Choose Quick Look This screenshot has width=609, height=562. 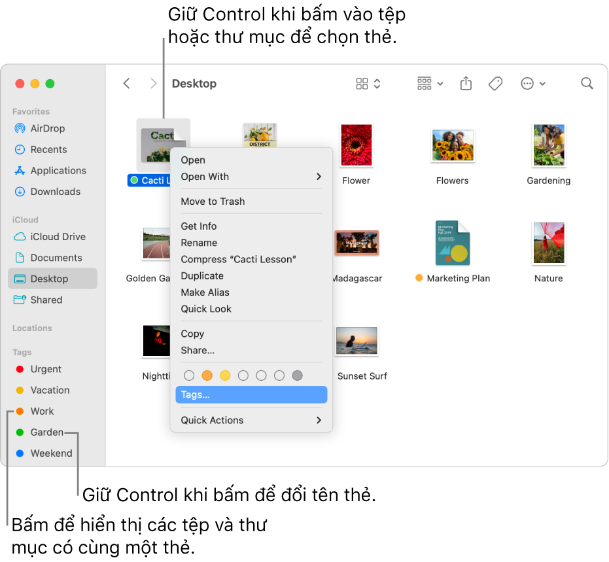[251, 309]
